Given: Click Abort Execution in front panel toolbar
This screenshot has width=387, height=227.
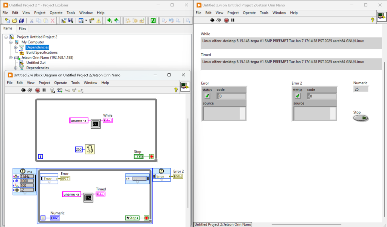Looking at the screenshot, I should click(x=226, y=20).
